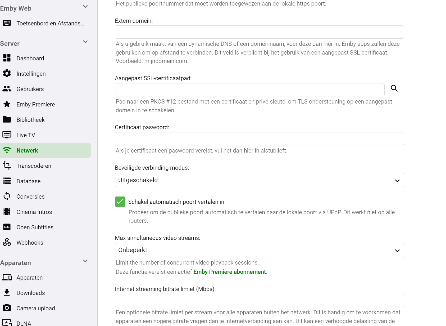
Task: Click the Camera upload camera icon
Action: (7, 308)
